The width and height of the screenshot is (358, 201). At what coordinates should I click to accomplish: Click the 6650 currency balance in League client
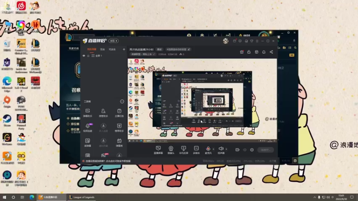[x=244, y=35]
